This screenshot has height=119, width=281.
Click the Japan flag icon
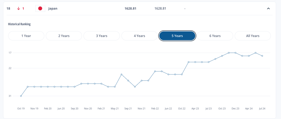(x=40, y=8)
